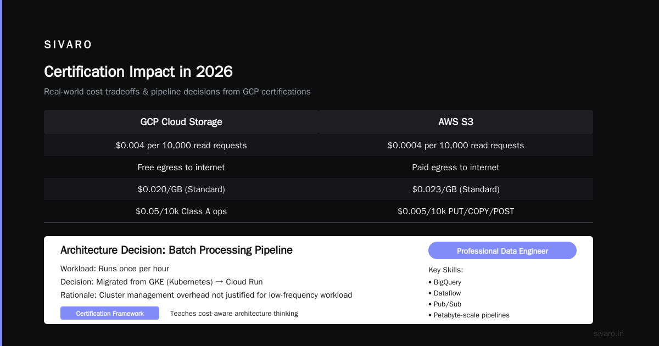Click the Professional Data Engineer pill
Image resolution: width=659 pixels, height=346 pixels.
pyautogui.click(x=502, y=250)
